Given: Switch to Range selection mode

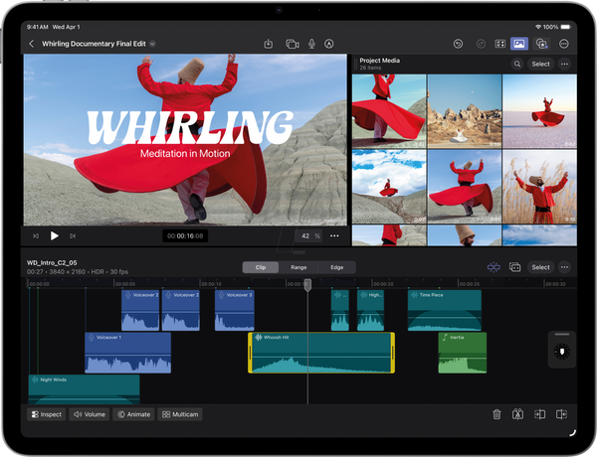Looking at the screenshot, I should 298,267.
